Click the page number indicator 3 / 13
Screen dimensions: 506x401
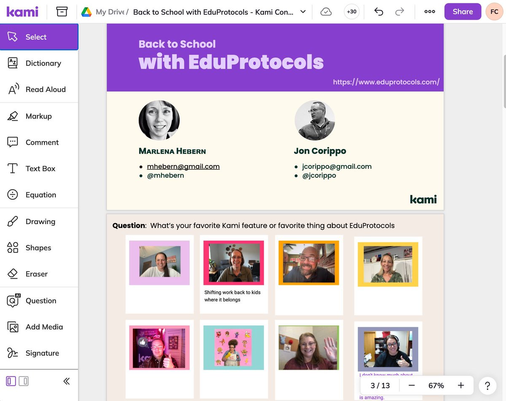(380, 385)
